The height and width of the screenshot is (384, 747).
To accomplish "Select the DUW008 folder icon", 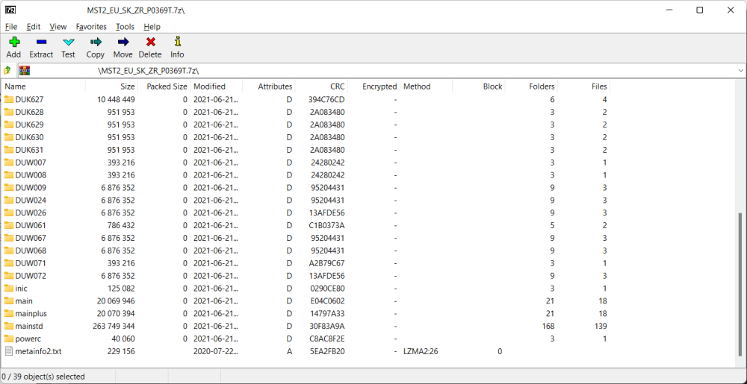I will tap(9, 175).
